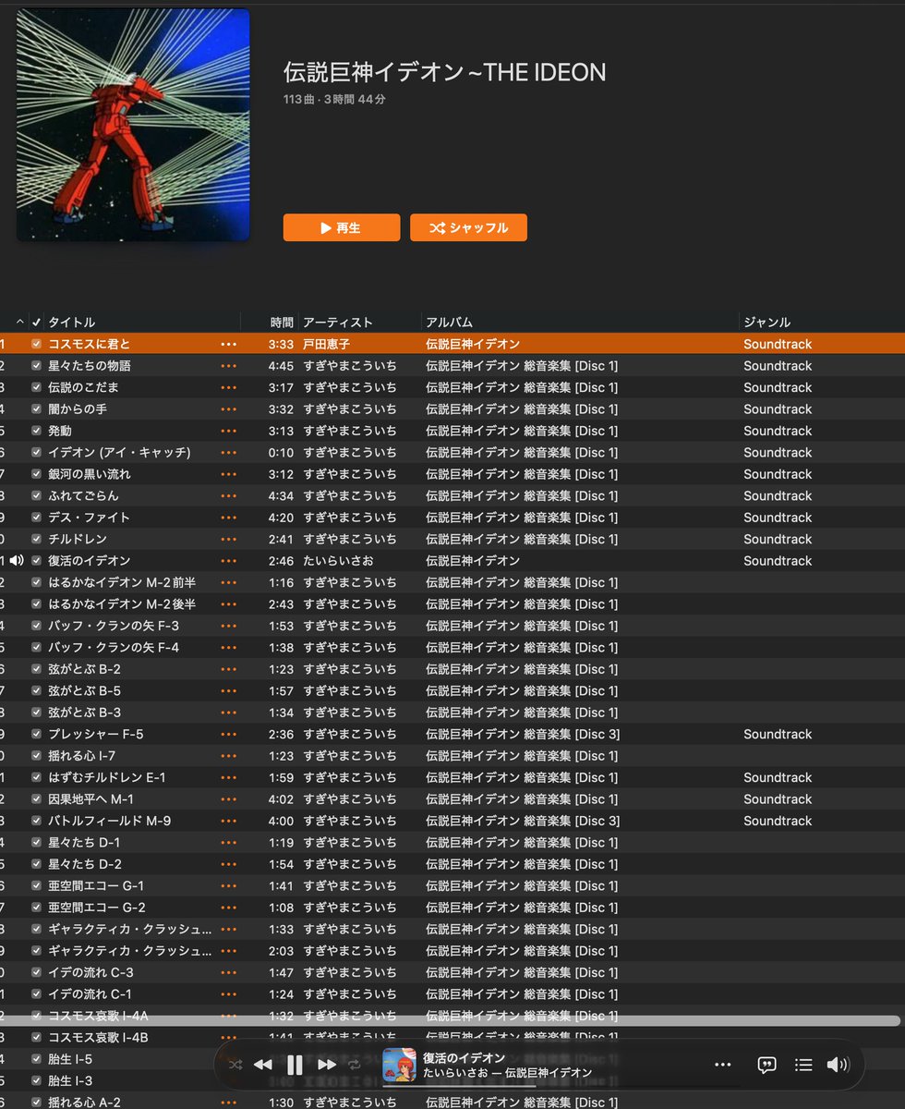This screenshot has height=1109, width=905.
Task: Skip to the next track
Action: pos(327,1065)
